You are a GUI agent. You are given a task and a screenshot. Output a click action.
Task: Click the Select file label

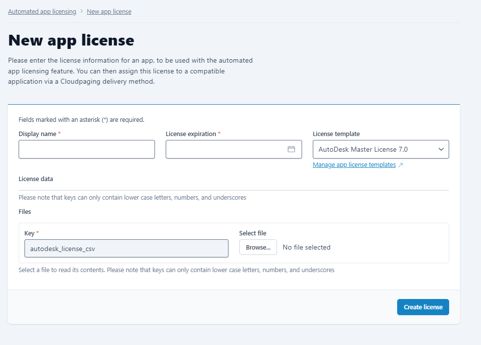253,233
